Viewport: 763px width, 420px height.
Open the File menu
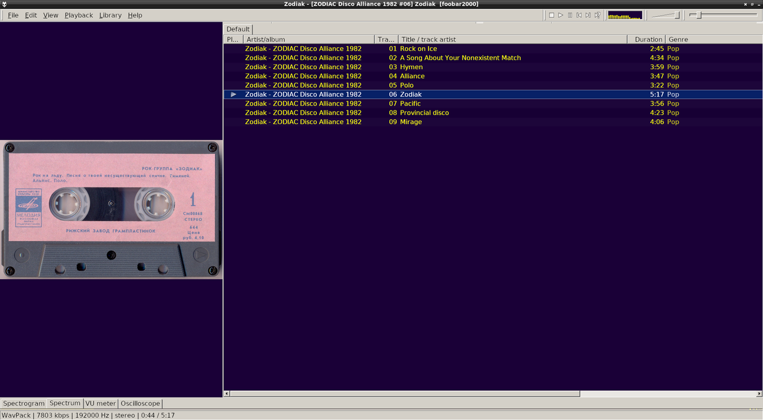click(13, 15)
